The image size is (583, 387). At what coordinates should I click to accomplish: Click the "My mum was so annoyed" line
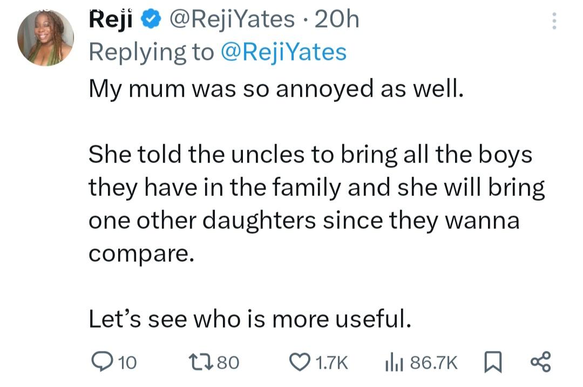coord(275,89)
